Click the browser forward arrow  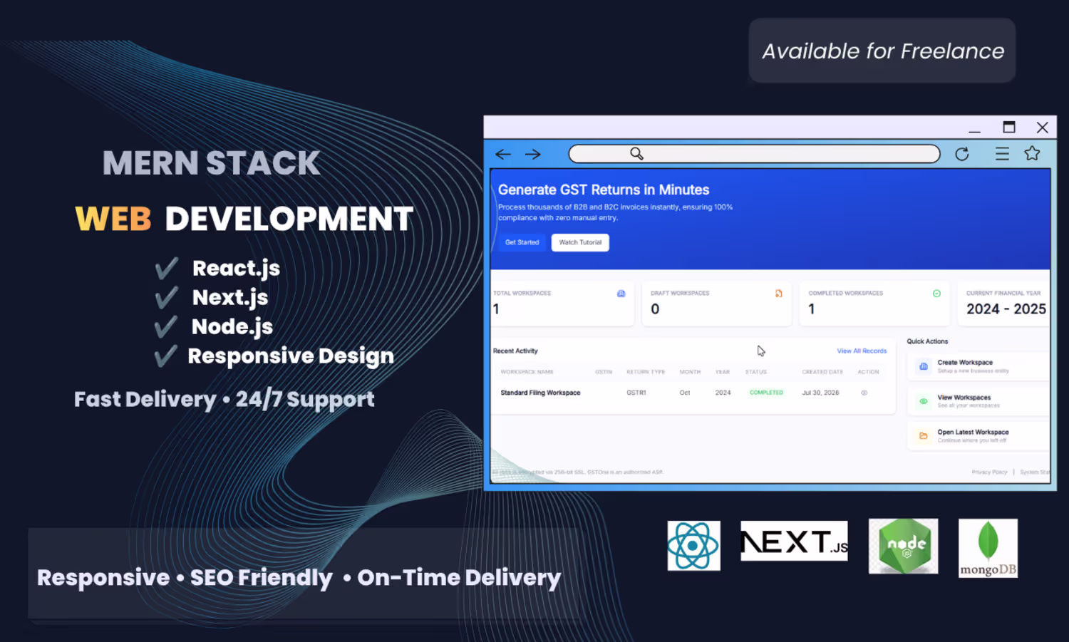click(x=533, y=154)
